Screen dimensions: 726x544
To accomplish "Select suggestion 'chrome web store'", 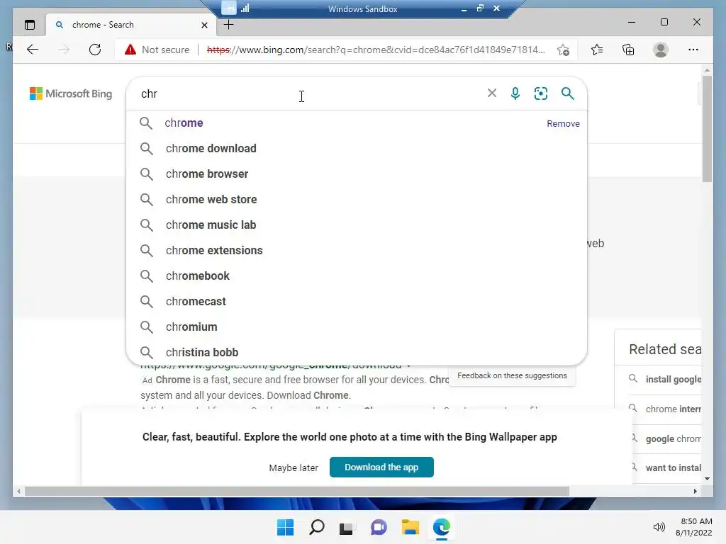I will point(357,199).
